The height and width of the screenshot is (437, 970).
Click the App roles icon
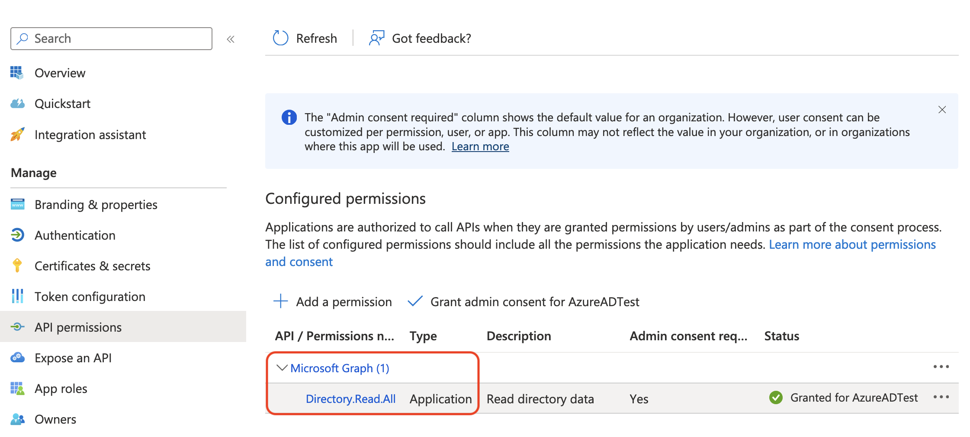[x=17, y=388]
